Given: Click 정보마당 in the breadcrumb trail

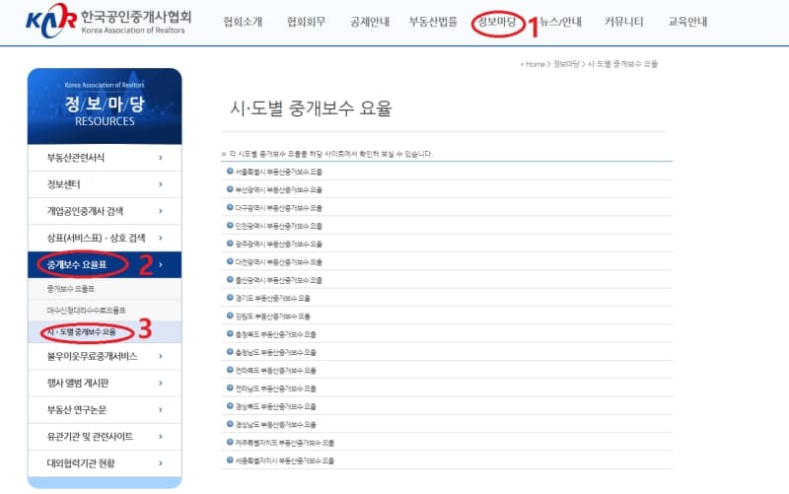Looking at the screenshot, I should pos(566,64).
